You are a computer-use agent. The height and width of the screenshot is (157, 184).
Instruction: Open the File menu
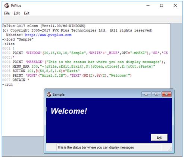click(x=7, y=13)
